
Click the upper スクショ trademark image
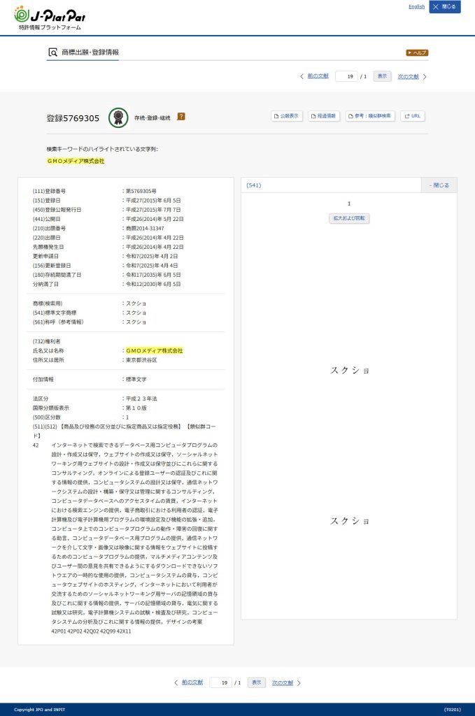click(x=349, y=371)
